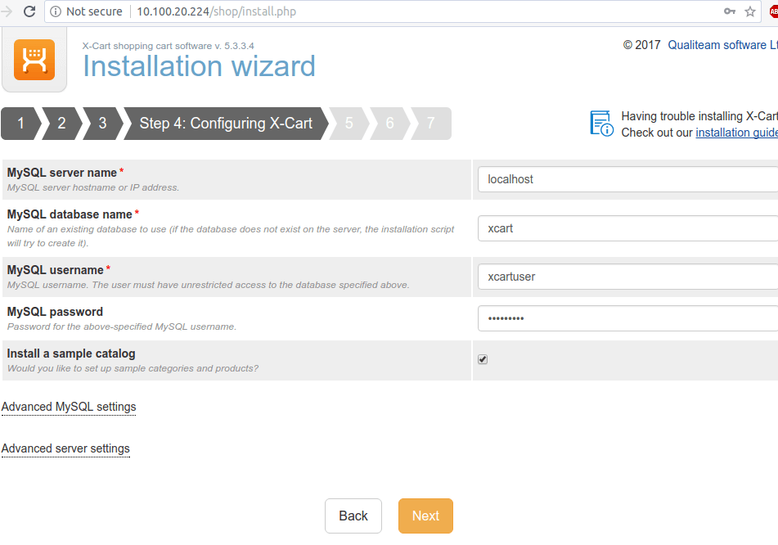Viewport: 778px width, 545px height.
Task: Open the Qualiteam software link
Action: click(723, 45)
